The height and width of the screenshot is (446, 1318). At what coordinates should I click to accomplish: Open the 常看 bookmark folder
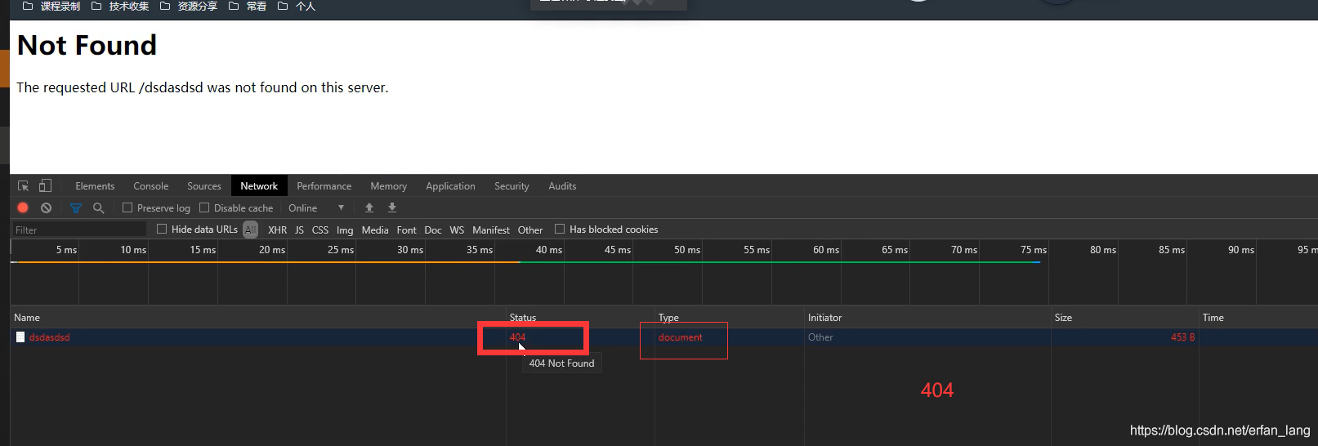pyautogui.click(x=248, y=7)
